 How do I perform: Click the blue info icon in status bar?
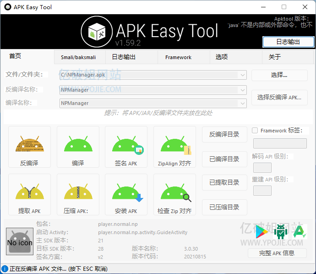click(5, 269)
